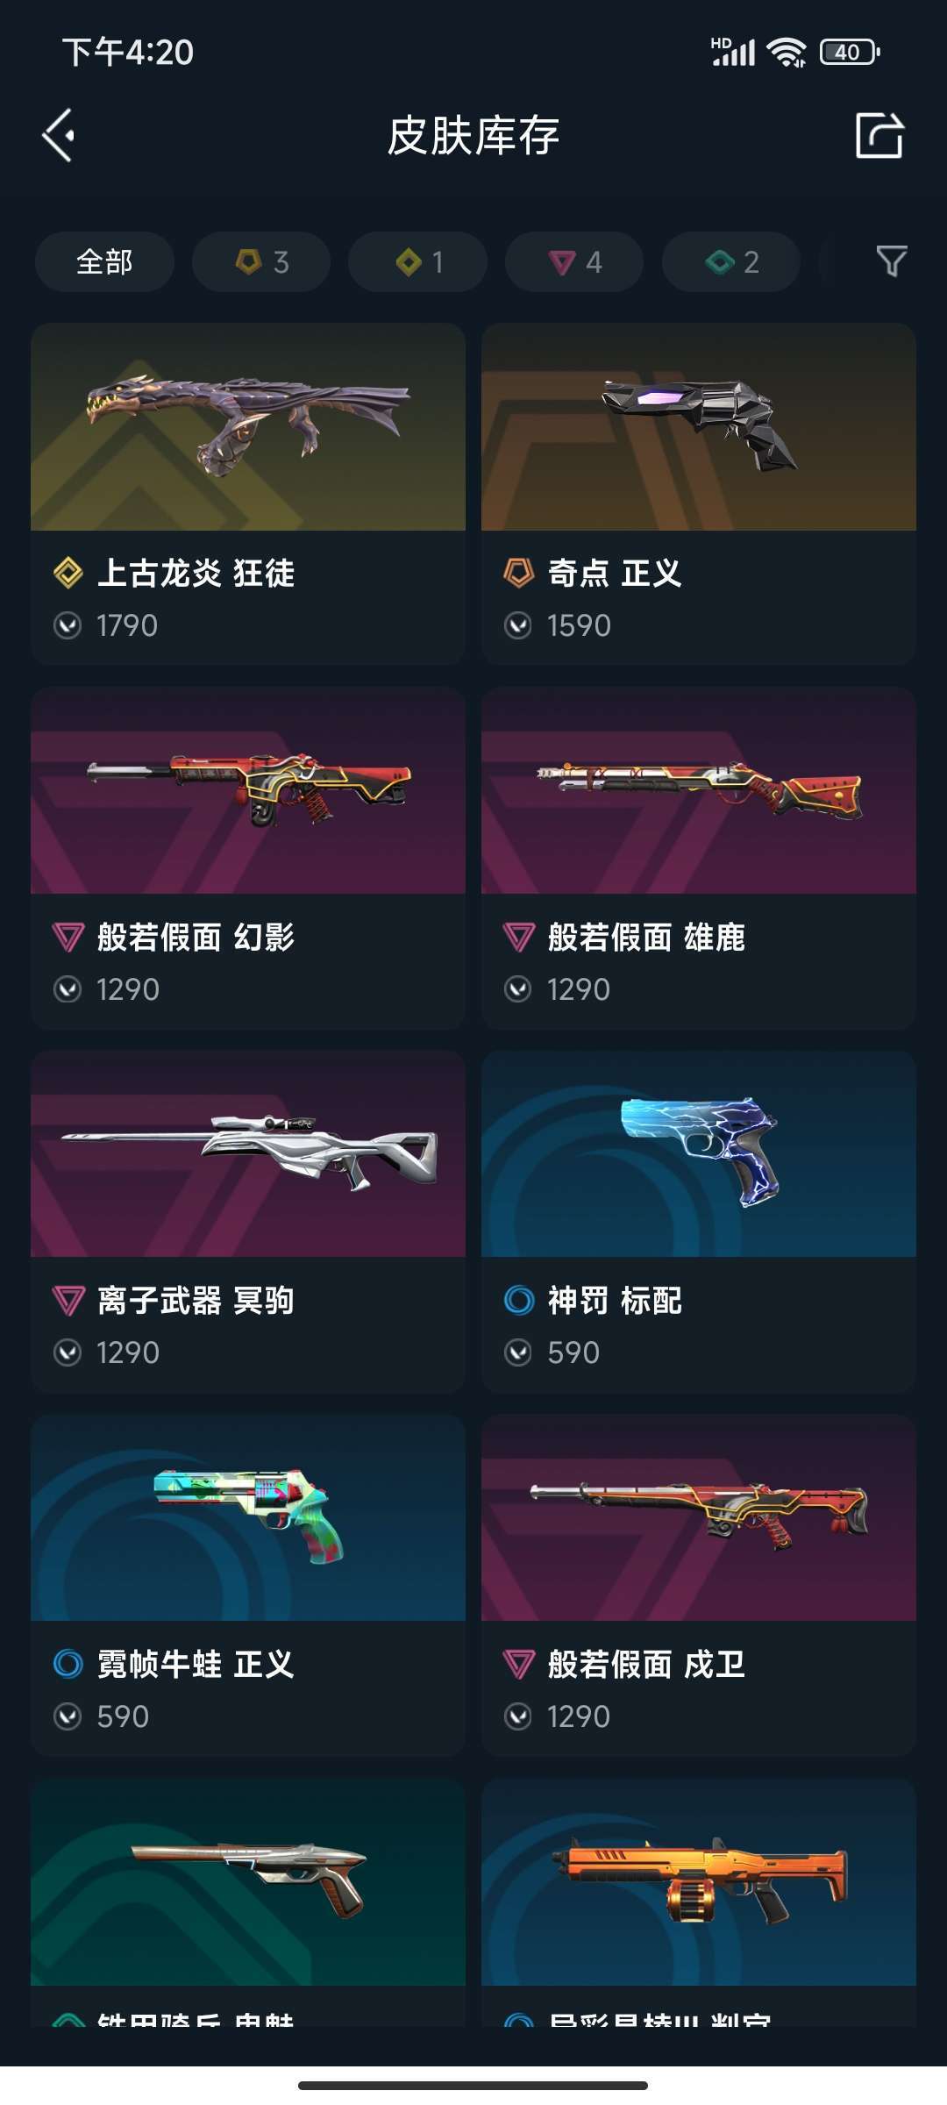947x2105 pixels.
Task: Select the 般若假面 幻影 skin name
Action: [x=196, y=937]
